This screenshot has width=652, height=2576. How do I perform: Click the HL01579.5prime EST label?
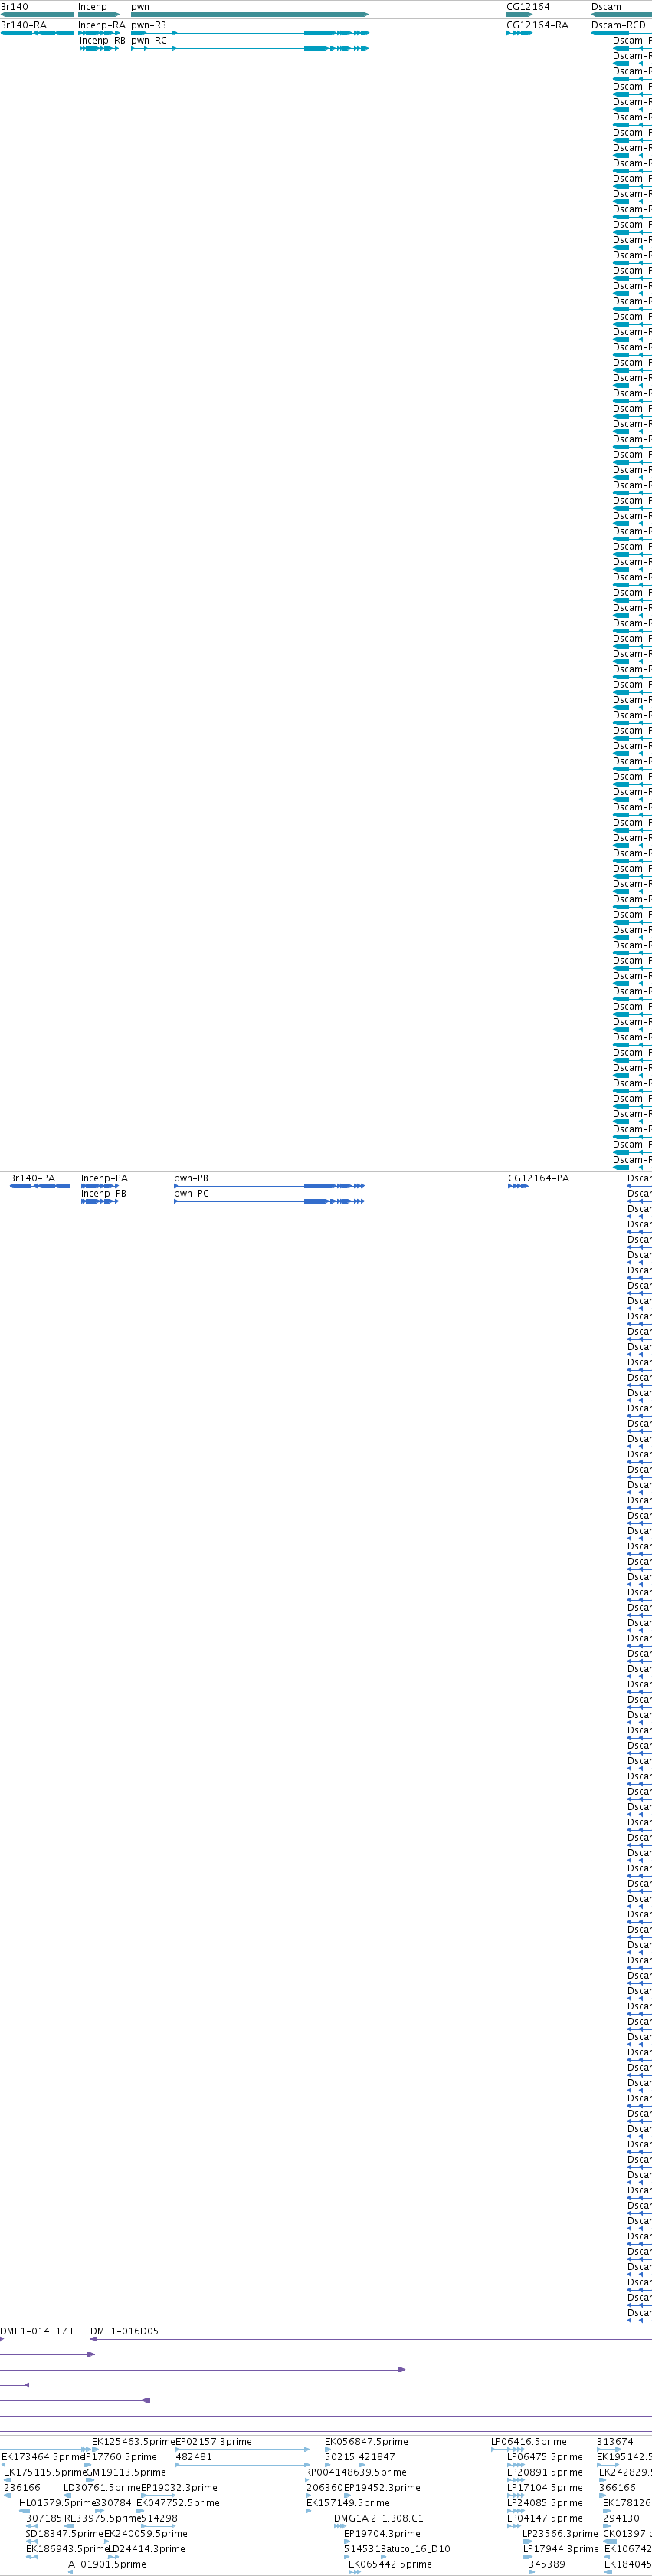click(57, 2503)
